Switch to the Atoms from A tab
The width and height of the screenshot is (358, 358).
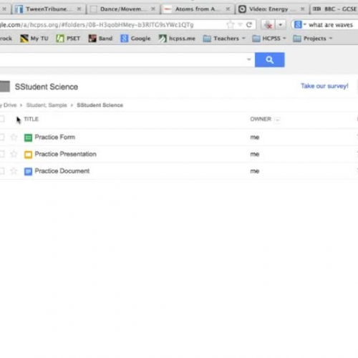tap(198, 9)
